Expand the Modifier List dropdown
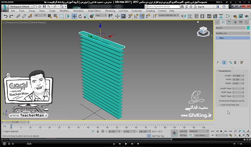 232,33
